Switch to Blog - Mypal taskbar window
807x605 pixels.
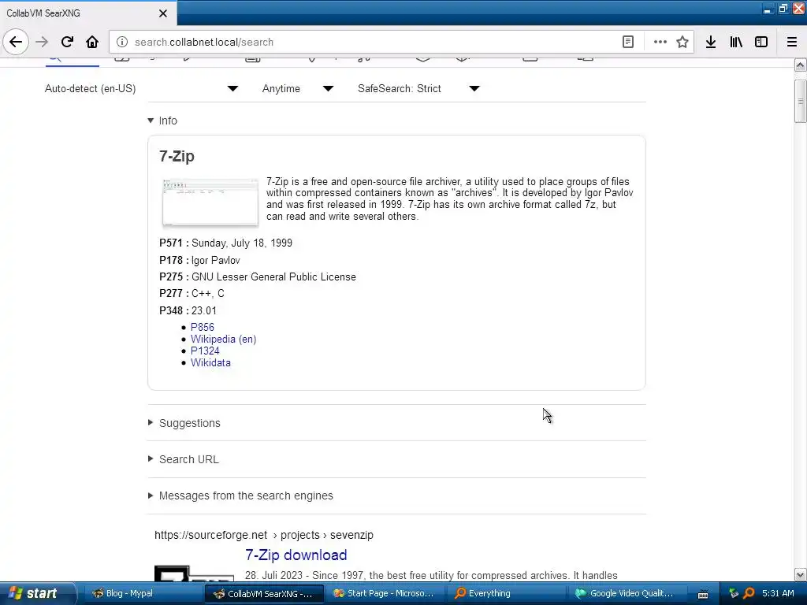tap(142, 593)
